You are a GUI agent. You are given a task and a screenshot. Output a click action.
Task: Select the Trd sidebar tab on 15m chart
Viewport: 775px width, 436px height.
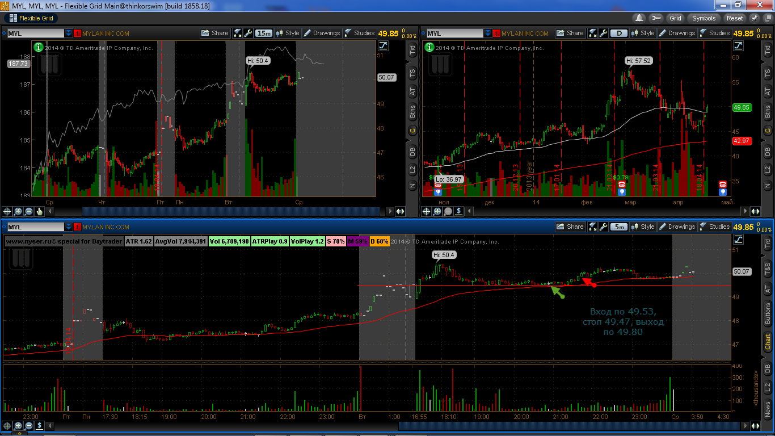click(412, 51)
